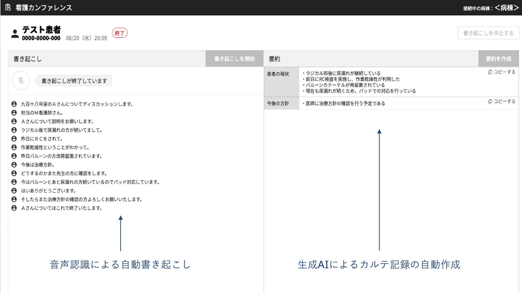This screenshot has height=293, width=522.
Task: Click speaker avatar beside 今後は治療方針 line
Action: click(x=14, y=165)
